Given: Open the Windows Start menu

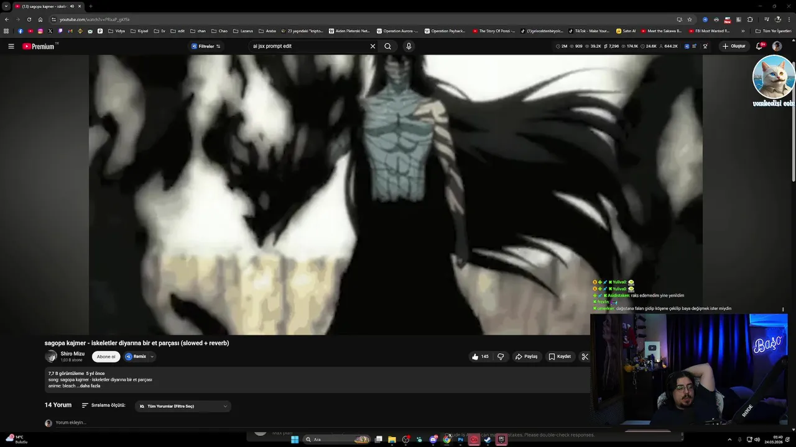Looking at the screenshot, I should 295,440.
